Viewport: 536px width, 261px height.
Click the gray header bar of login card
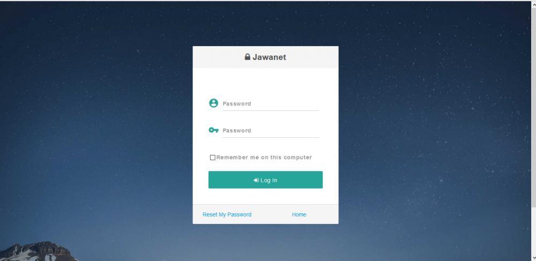[x=266, y=57]
